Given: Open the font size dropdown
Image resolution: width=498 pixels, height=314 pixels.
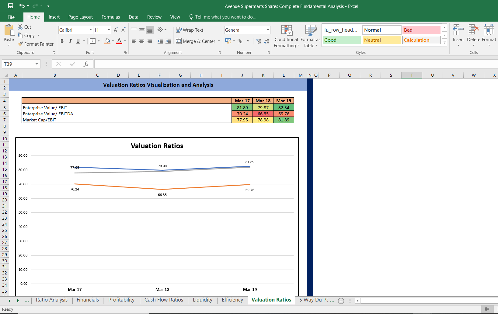Looking at the screenshot, I should point(109,30).
